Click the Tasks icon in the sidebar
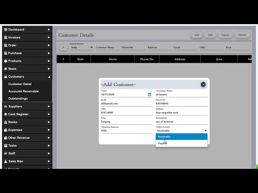Screen dimensions: 258x193 6,146
